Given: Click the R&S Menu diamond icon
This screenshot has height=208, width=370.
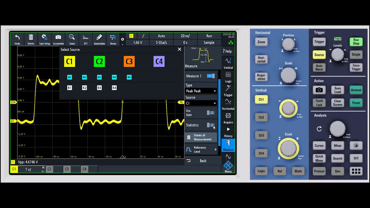Looking at the screenshot, I should pos(228,167).
